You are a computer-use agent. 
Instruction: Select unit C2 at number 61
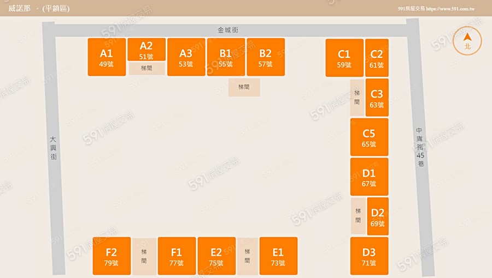click(x=377, y=58)
